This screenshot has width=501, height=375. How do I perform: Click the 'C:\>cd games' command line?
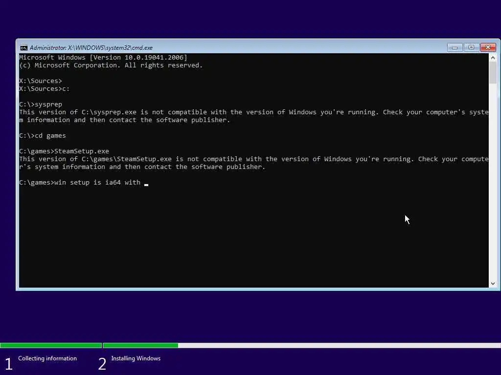[43, 136]
